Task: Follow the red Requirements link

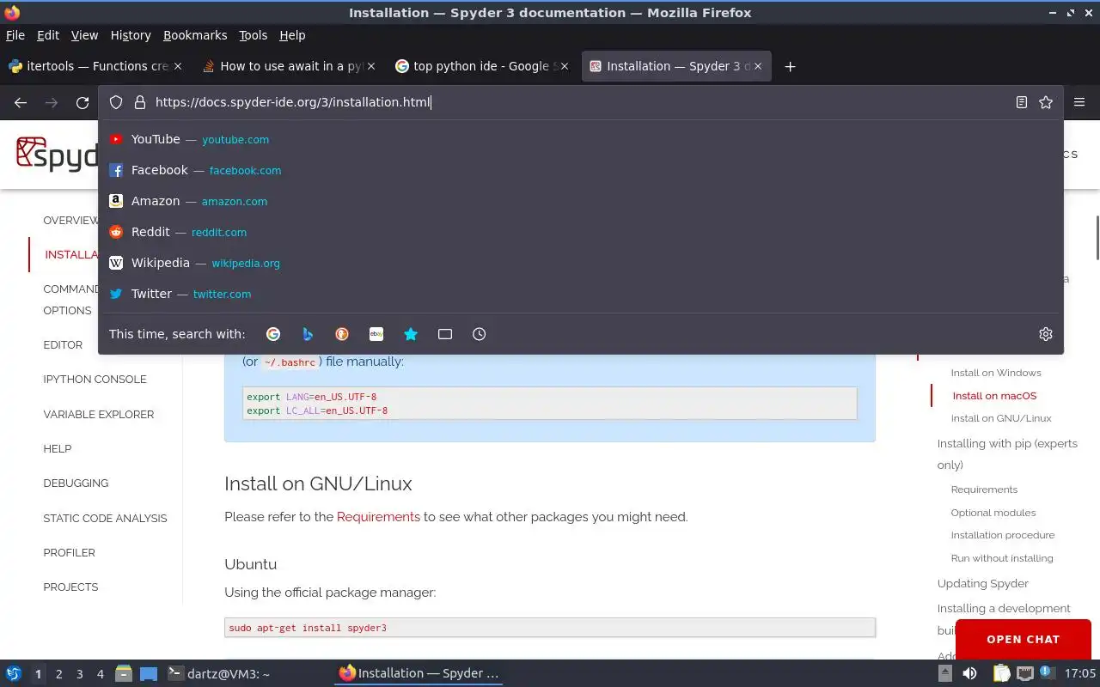Action: (x=378, y=517)
